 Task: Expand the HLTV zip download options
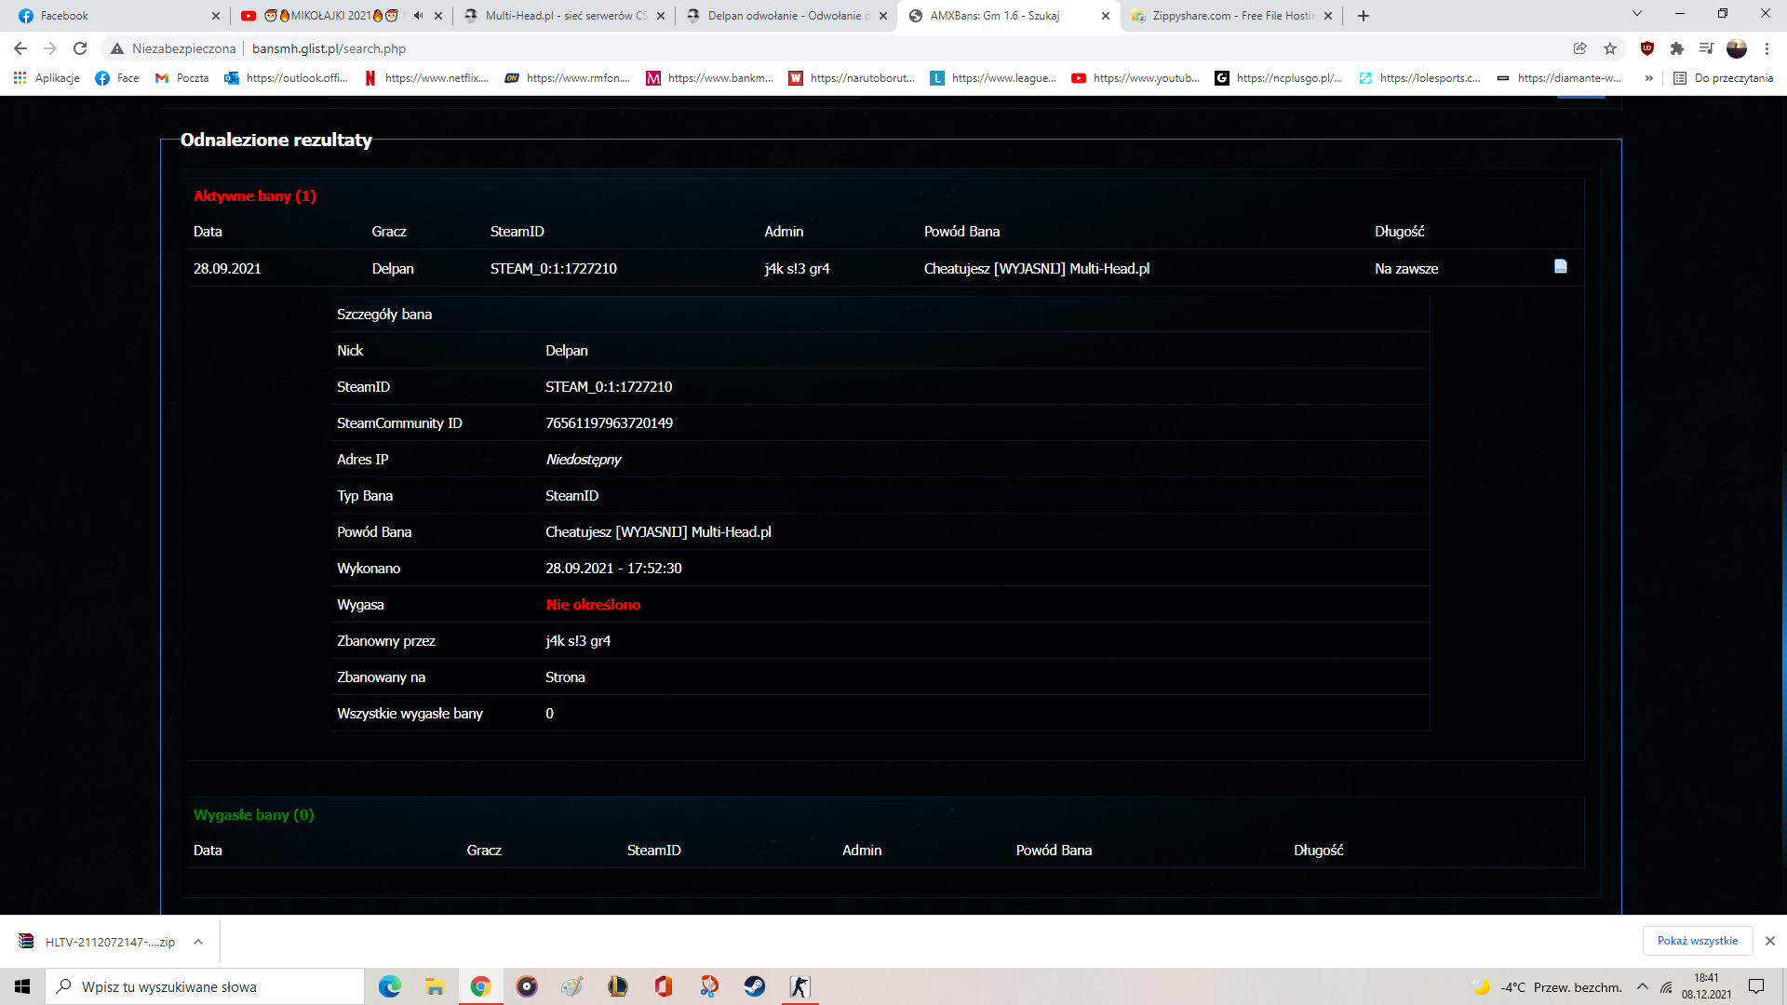click(x=198, y=942)
